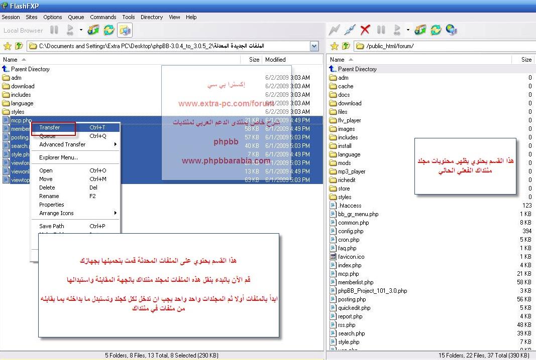Screen dimensions: 536x360
Task: Open the Options menu
Action: 53,17
